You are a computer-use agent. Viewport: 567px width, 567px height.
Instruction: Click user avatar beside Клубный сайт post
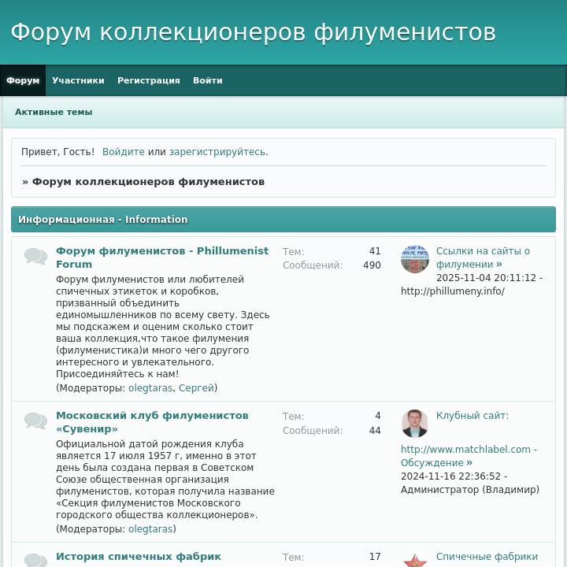414,424
